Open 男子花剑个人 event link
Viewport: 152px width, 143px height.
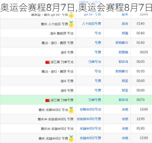tap(91, 24)
